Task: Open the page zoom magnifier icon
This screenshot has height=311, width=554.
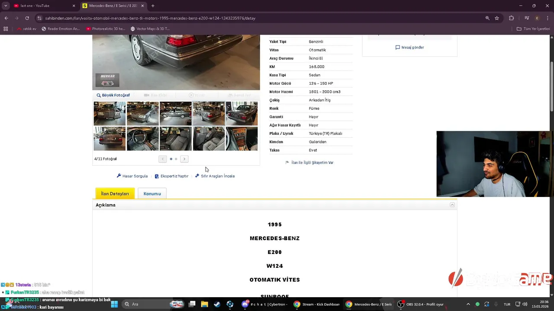Action: (487, 18)
